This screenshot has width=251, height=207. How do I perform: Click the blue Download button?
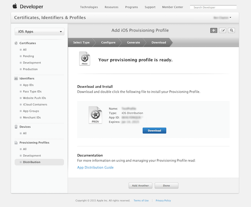tap(154, 131)
